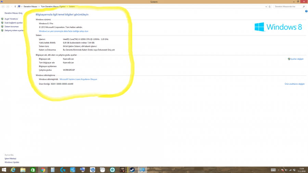Image resolution: width=308 pixels, height=173 pixels.
Task: Open the network computers taskbar icon
Action: click(82, 170)
